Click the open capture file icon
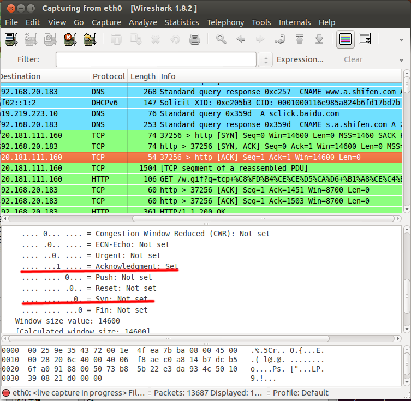Screen dimensions: 411x401 [x=116, y=39]
